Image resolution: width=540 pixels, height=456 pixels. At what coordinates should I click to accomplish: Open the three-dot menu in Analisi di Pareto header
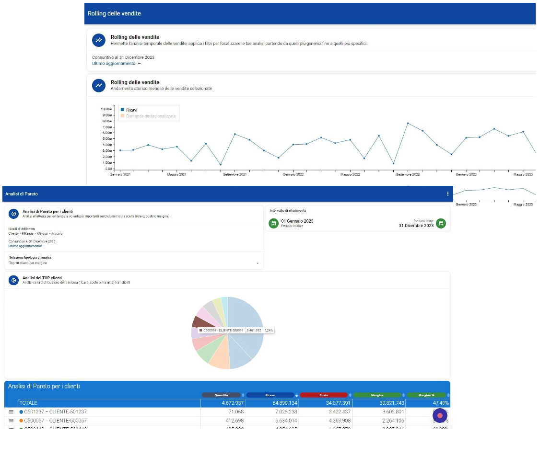447,194
